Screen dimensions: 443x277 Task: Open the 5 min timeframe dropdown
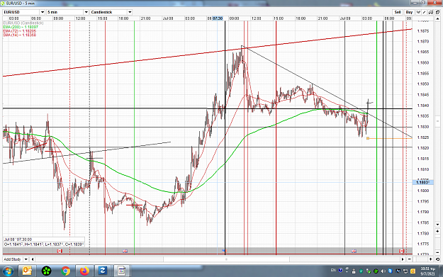pyautogui.click(x=86, y=12)
